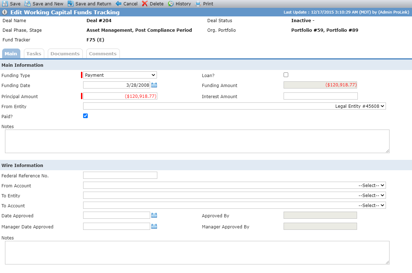This screenshot has width=412, height=273.
Task: Switch to the Tasks tab
Action: pos(34,54)
